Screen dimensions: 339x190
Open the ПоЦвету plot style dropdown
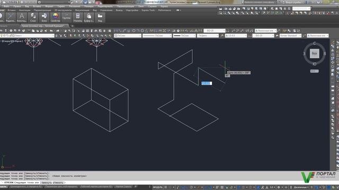pyautogui.click(x=208, y=35)
